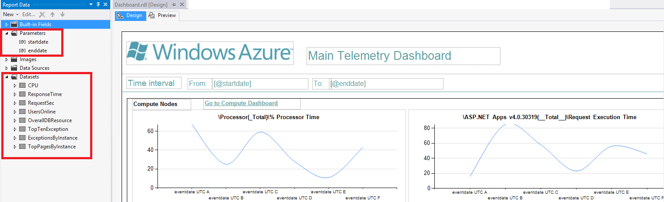Select the % Processor Time chart title

[269, 117]
